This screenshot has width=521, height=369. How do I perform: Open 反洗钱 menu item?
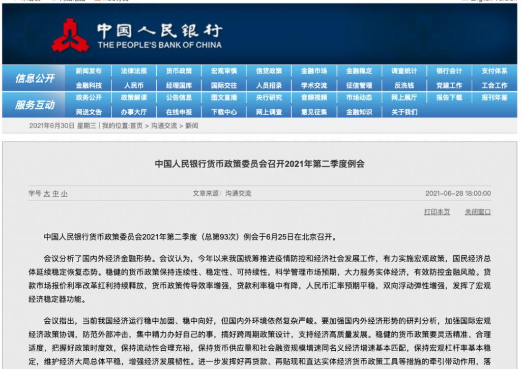pos(404,85)
